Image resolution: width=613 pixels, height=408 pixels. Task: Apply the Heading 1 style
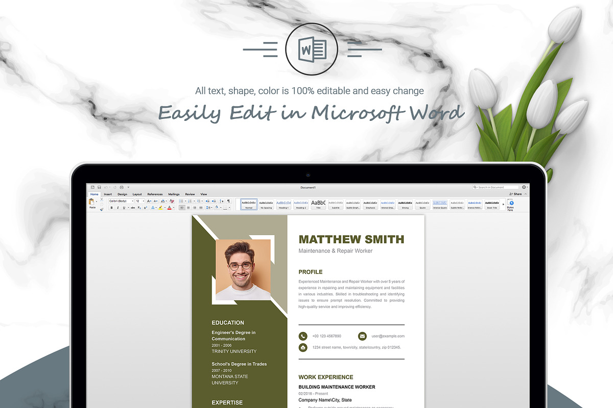[x=284, y=205]
